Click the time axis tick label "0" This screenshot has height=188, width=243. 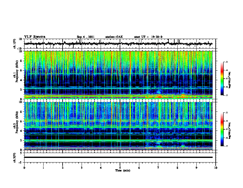click(24, 168)
